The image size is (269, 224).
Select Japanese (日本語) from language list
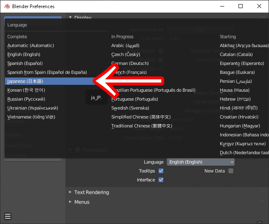[25, 81]
